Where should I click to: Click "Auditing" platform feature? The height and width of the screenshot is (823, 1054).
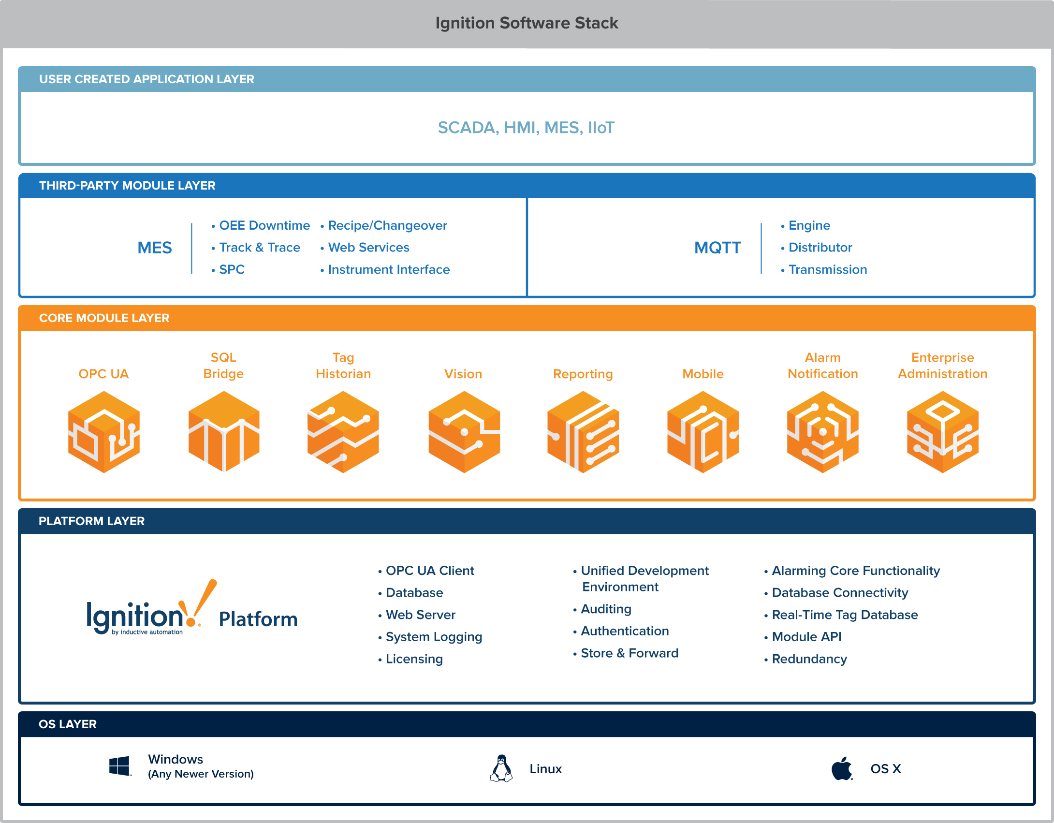pos(606,609)
